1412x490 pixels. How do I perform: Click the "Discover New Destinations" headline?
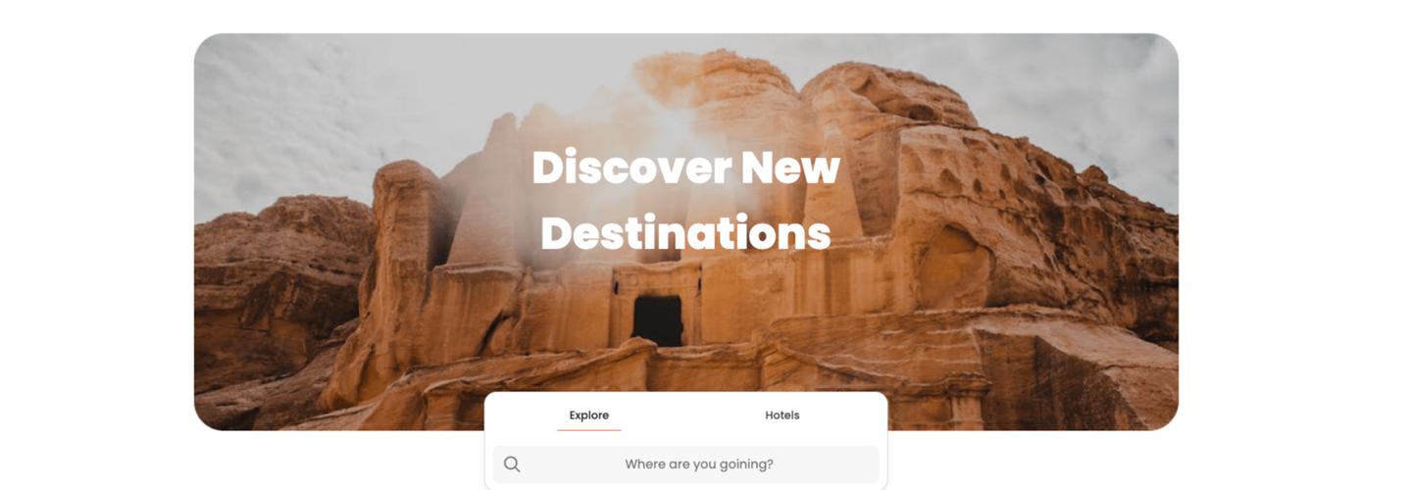(686, 201)
